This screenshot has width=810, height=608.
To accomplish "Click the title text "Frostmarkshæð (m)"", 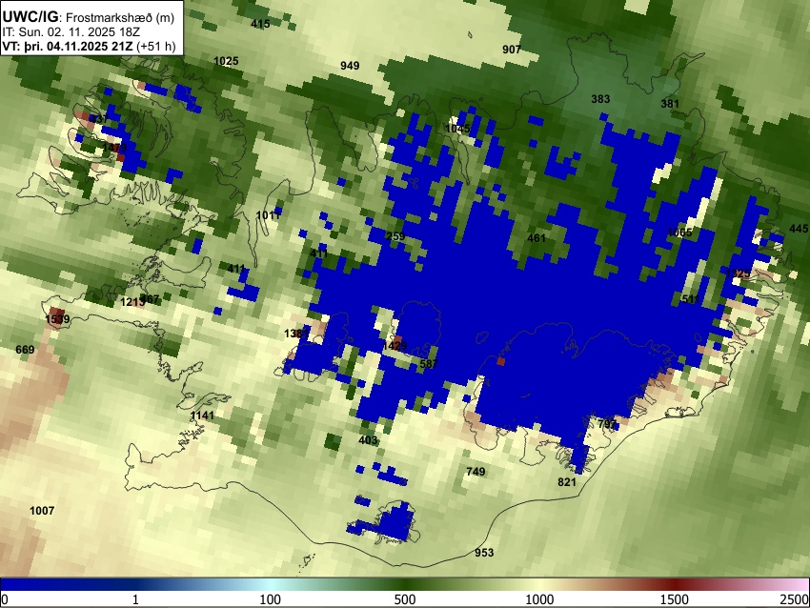I will 120,17.
